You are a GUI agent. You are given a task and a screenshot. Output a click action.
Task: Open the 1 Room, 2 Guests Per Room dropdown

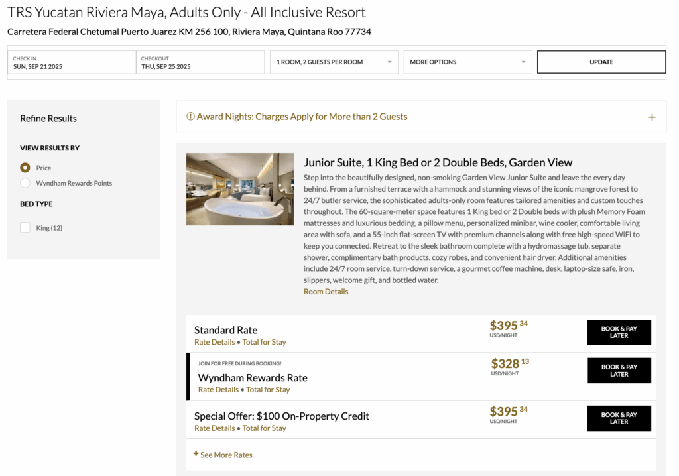tap(334, 62)
